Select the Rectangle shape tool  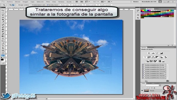coord(3,51)
